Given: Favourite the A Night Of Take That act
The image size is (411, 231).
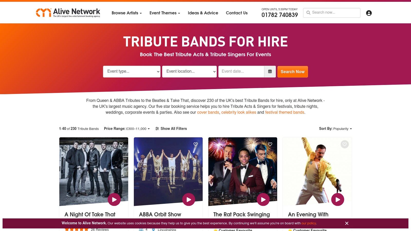Looking at the screenshot, I should [x=121, y=144].
